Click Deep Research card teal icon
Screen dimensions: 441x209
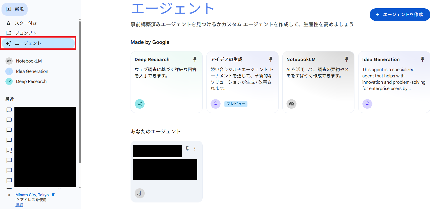click(x=140, y=104)
